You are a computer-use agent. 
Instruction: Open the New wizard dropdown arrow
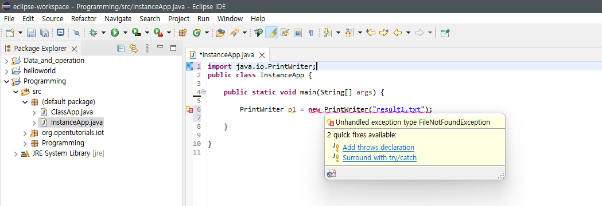(x=20, y=33)
